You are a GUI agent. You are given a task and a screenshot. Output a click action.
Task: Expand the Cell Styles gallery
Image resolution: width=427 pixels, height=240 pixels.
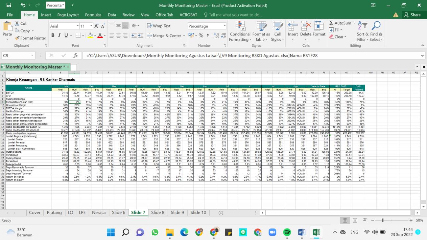click(277, 31)
